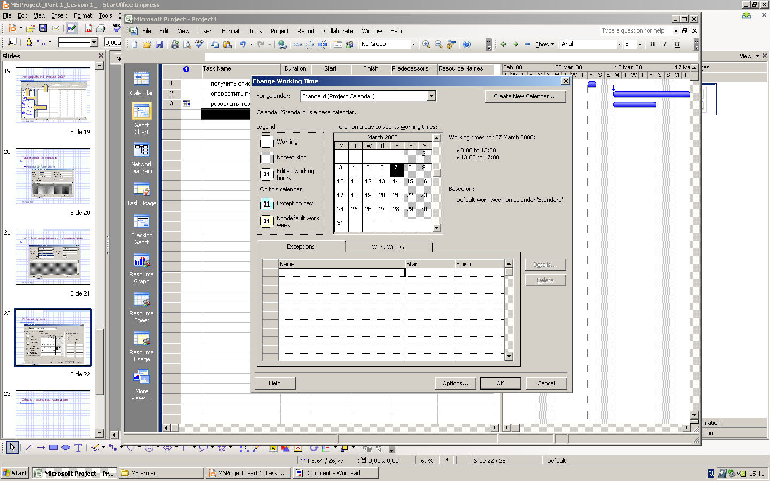This screenshot has width=770, height=481.
Task: Select March 14 in the calendar
Action: click(x=396, y=184)
